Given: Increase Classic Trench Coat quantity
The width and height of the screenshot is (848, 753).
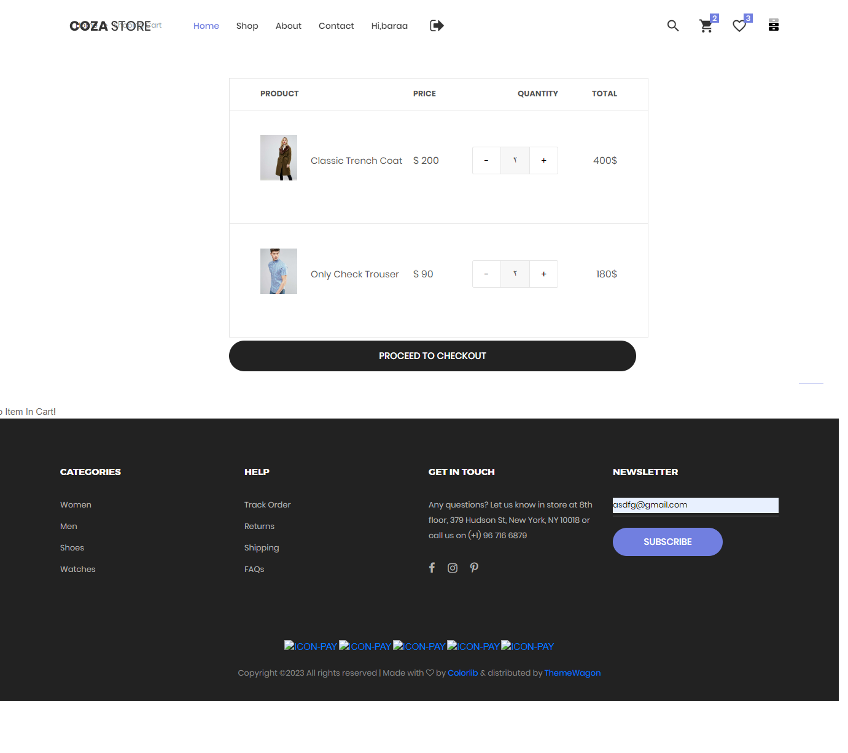Looking at the screenshot, I should point(543,161).
